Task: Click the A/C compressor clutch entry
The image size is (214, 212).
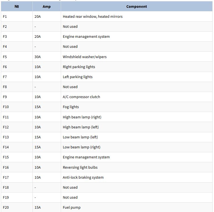Action: [81, 97]
